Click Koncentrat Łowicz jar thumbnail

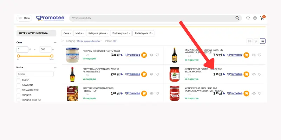(175, 74)
